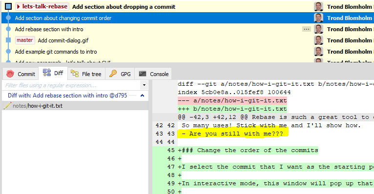Image resolution: width=374 pixels, height=194 pixels.
Task: Select commit 'Add section about changing commit order'
Action: pos(63,18)
